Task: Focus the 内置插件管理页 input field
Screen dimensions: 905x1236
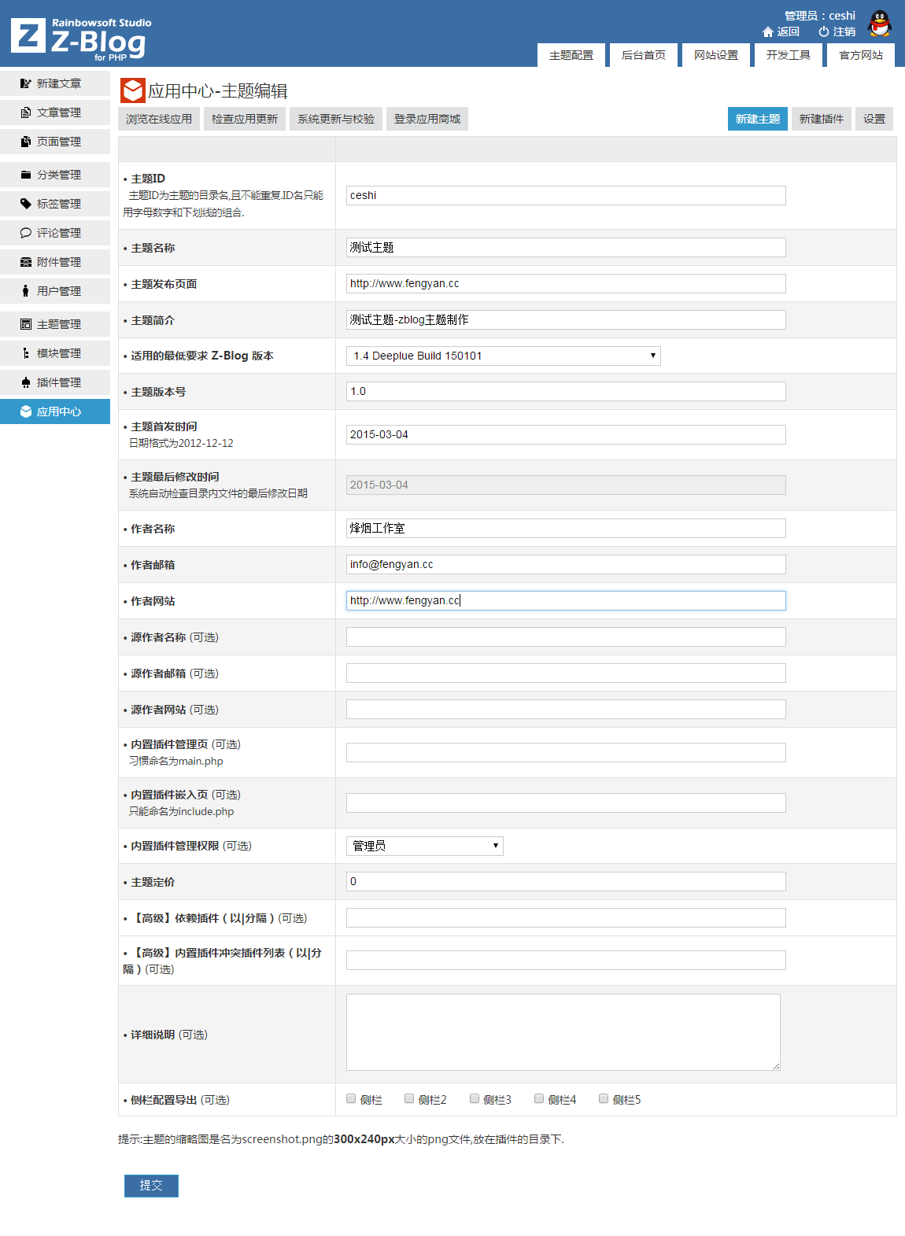Action: [566, 752]
